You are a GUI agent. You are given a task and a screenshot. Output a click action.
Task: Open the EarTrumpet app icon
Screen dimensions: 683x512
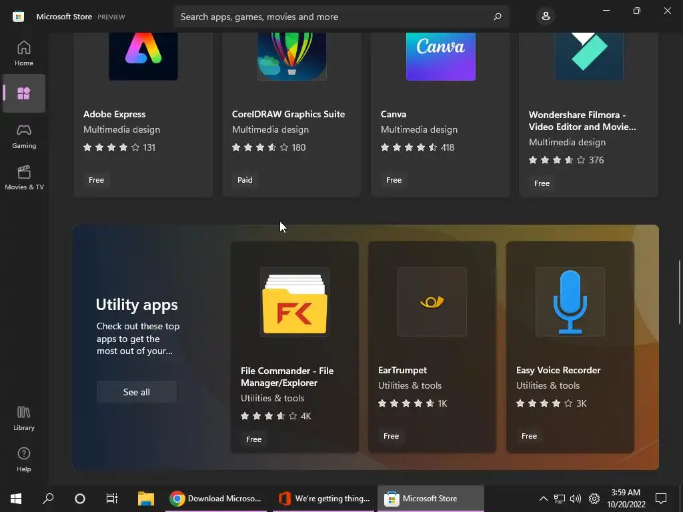432,302
